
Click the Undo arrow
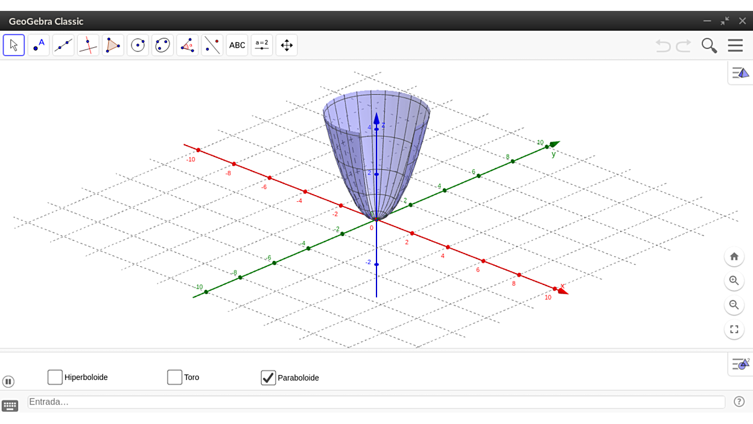click(663, 45)
